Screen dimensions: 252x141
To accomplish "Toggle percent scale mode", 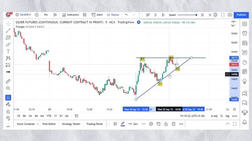I will click(221, 116).
